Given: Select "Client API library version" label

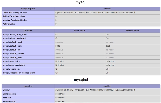Looking at the screenshot, I should [x=15, y=12].
